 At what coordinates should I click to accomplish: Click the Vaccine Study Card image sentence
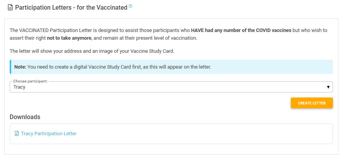92,52
